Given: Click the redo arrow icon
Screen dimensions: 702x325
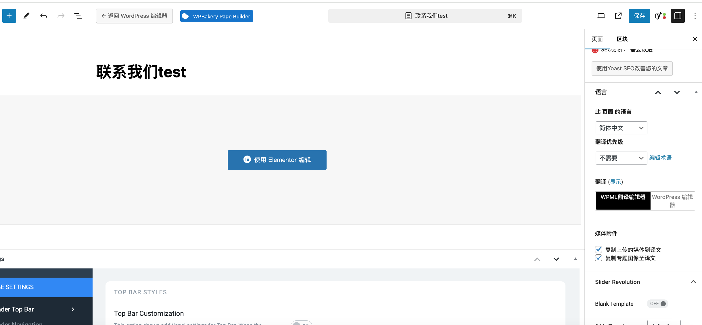Looking at the screenshot, I should (61, 16).
